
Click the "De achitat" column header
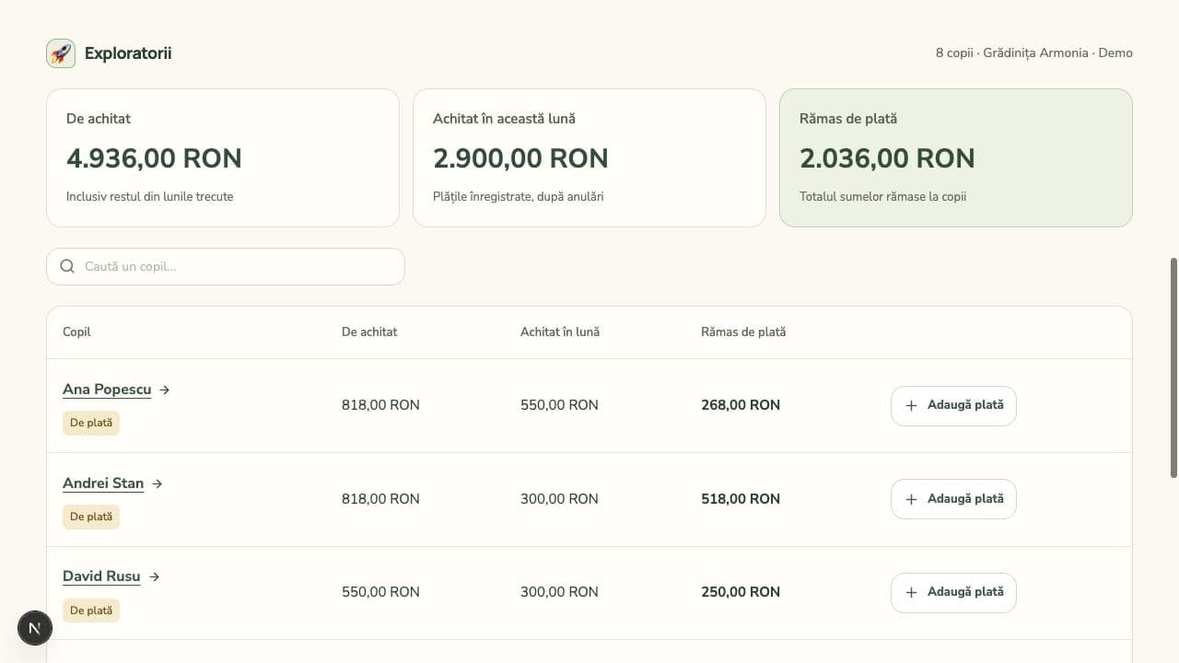(x=369, y=331)
